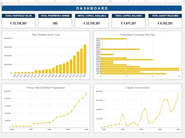Screen dimensions: 185x138
Task: Click the Capital Accumulation chart title
Action: pos(138,87)
